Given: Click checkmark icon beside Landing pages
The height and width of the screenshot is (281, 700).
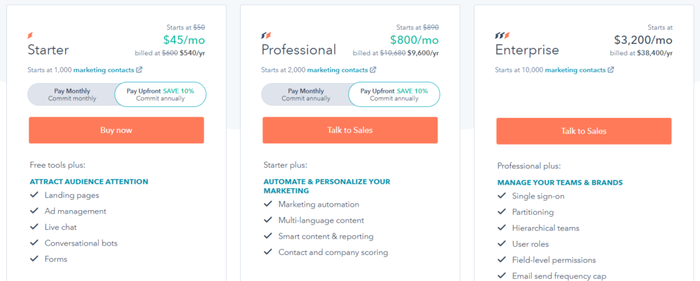Looking at the screenshot, I should (x=34, y=194).
